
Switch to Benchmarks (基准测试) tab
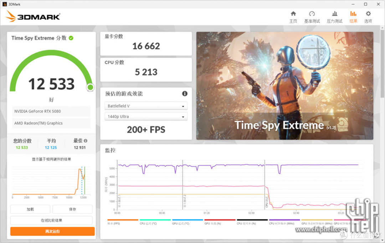point(312,17)
